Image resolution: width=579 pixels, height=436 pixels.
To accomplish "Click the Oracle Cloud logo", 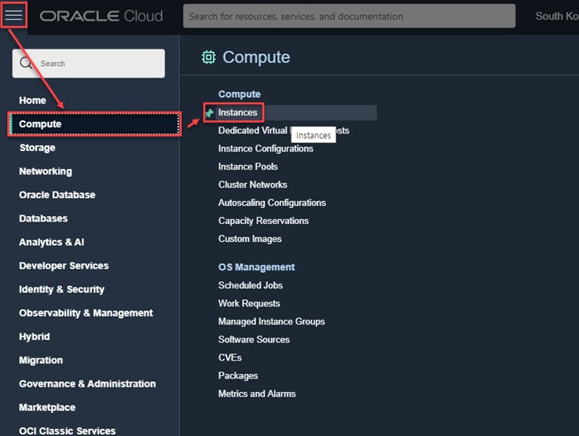I will [101, 16].
